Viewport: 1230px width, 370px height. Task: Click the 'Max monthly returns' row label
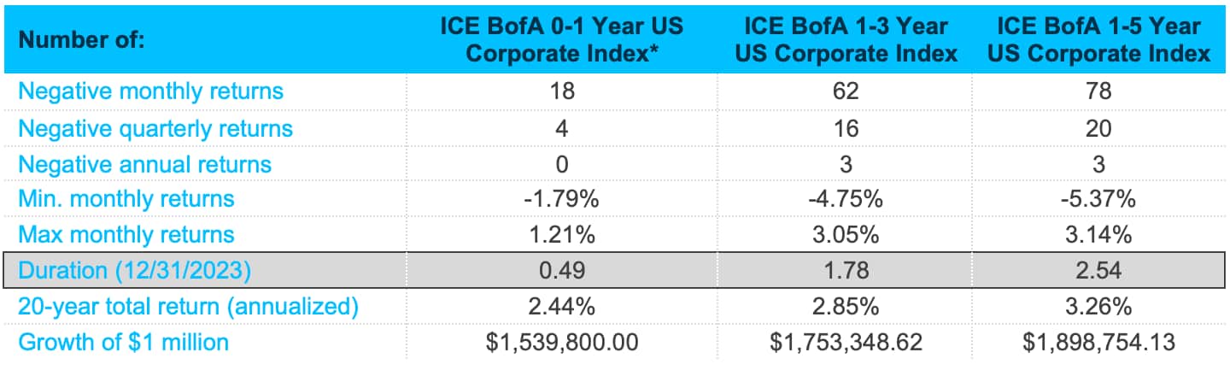point(127,234)
